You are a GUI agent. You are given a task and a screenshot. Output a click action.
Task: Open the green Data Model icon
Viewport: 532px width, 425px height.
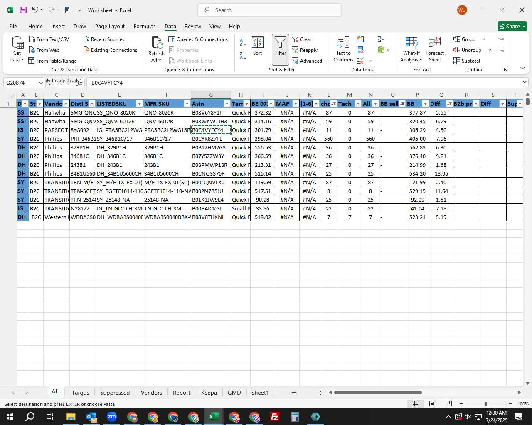pos(381,50)
